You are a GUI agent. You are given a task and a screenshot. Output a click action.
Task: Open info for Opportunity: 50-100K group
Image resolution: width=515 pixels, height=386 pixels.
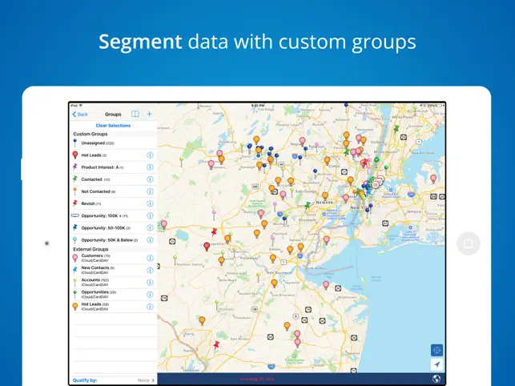tap(150, 227)
